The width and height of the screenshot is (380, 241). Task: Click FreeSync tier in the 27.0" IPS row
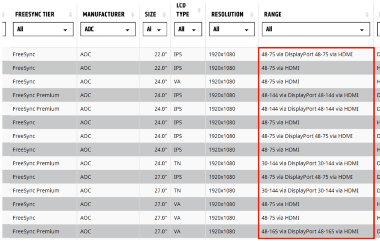pyautogui.click(x=24, y=177)
